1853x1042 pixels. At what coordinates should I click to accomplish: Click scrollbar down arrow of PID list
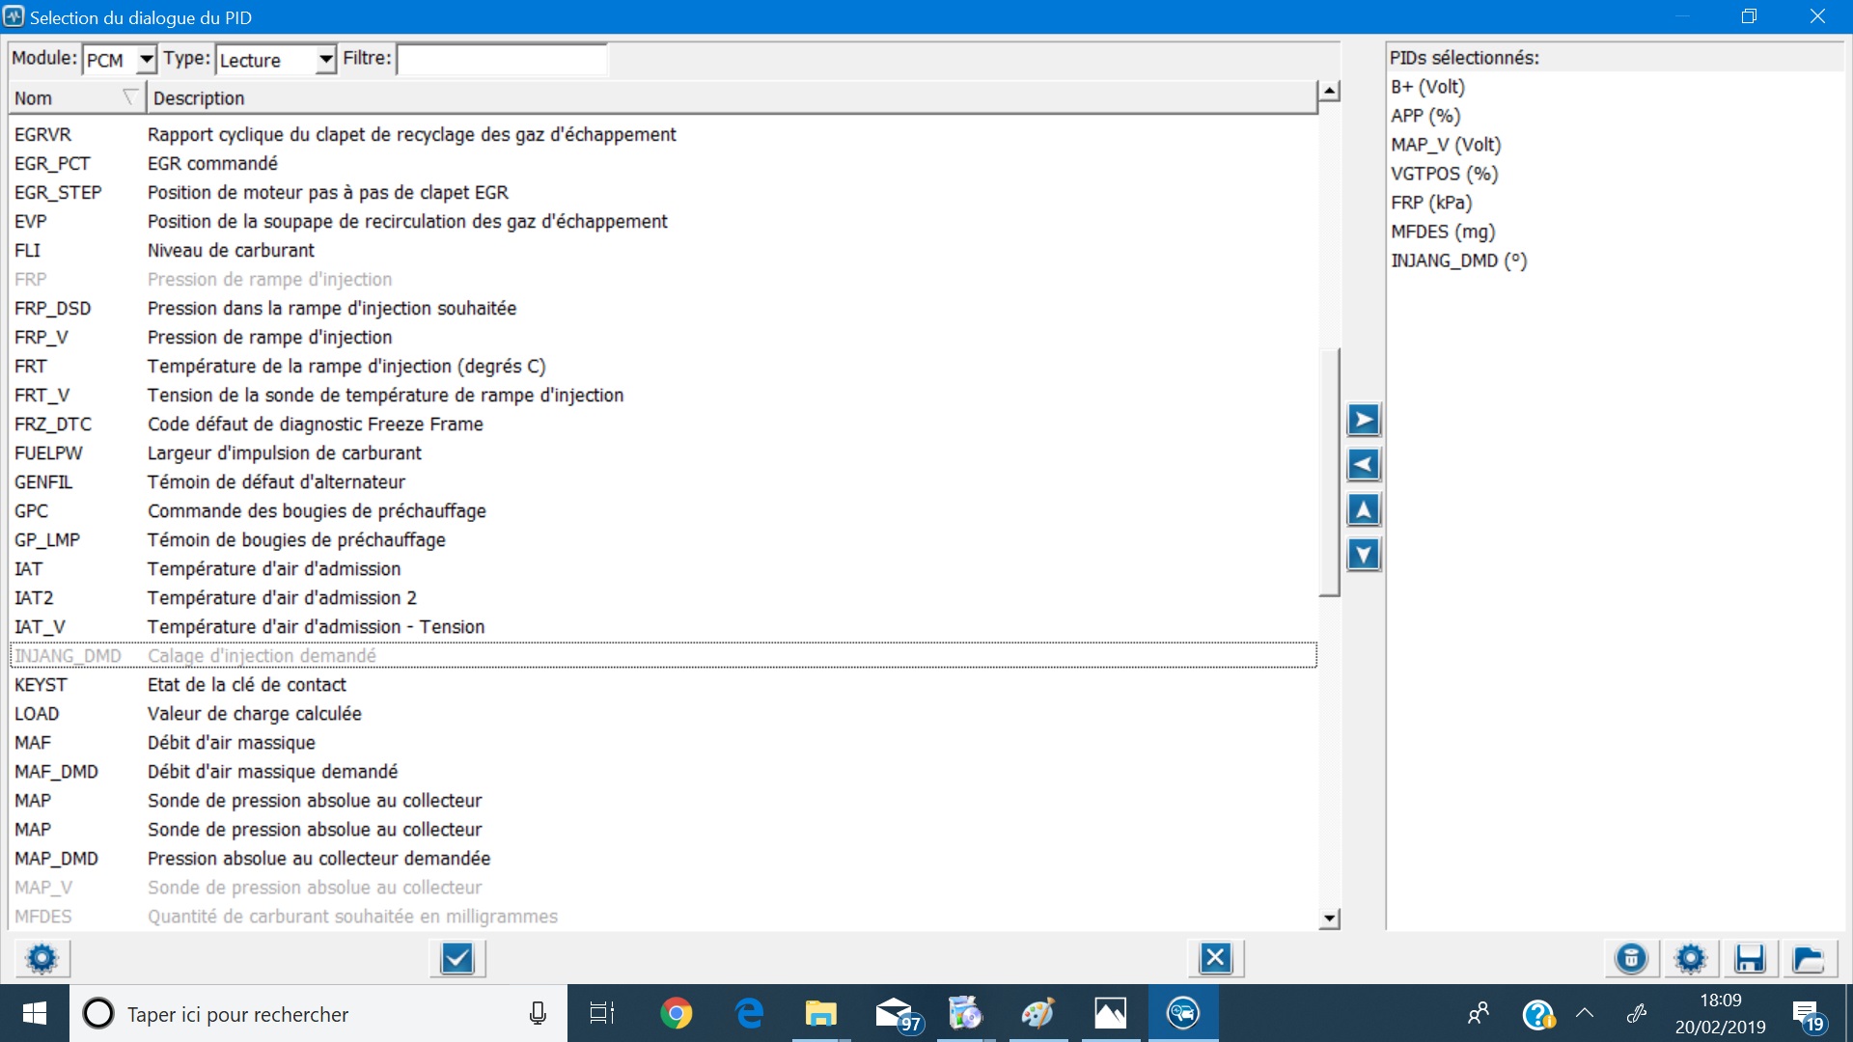tap(1330, 919)
